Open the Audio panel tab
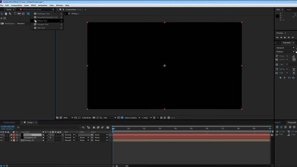Image resolution: width=297 pixels, height=167 pixels. (x=289, y=9)
